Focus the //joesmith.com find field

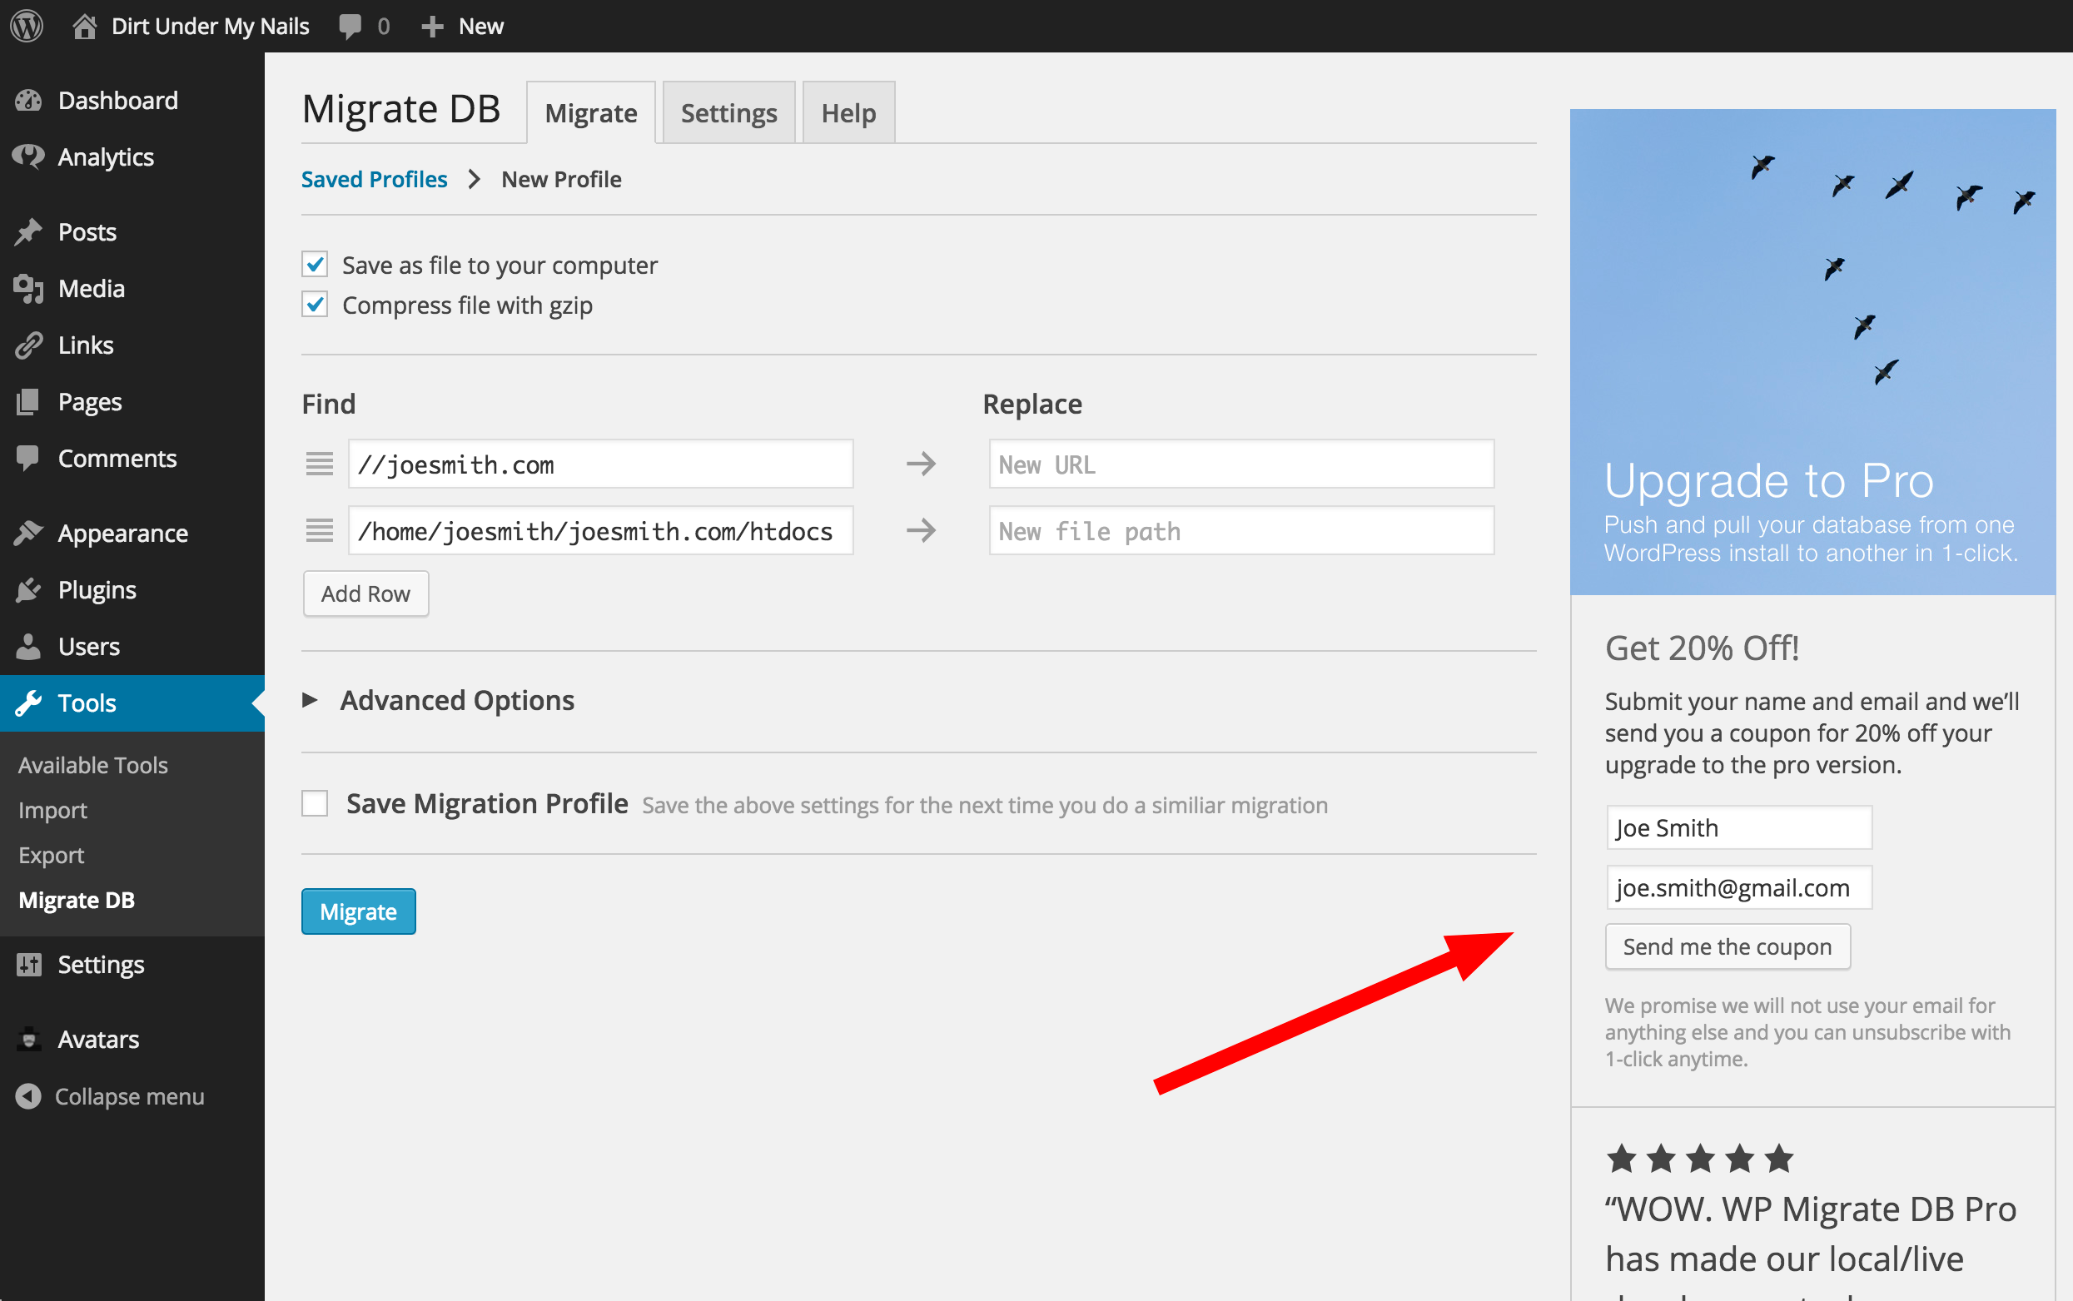[x=600, y=464]
